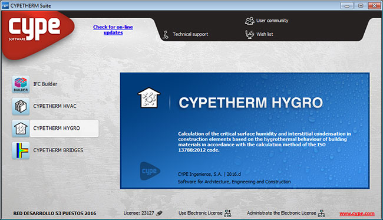Select the CYPETHERM HVAC label
The image size is (383, 220).
pos(55,106)
